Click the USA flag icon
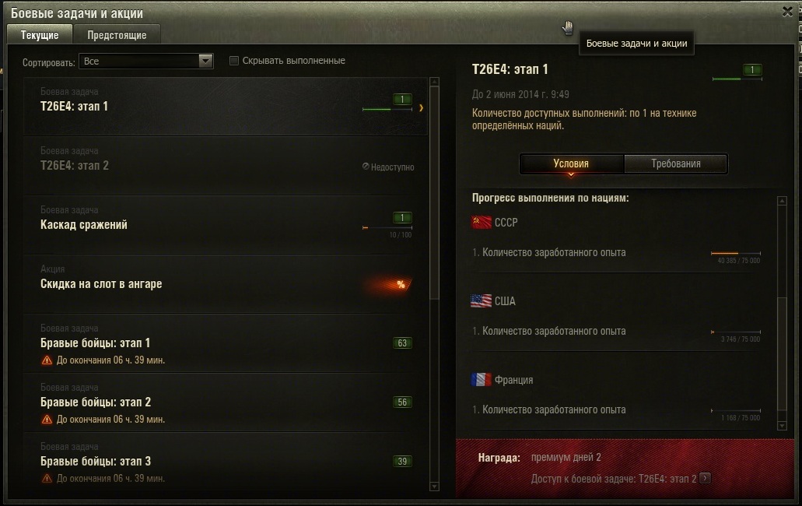This screenshot has height=506, width=802. tap(481, 300)
